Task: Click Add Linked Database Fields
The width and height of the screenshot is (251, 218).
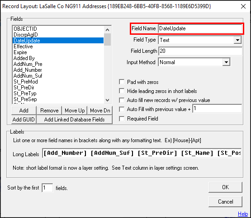Action: pos(75,120)
